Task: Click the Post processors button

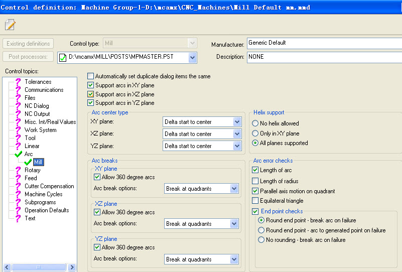Action: (x=28, y=57)
